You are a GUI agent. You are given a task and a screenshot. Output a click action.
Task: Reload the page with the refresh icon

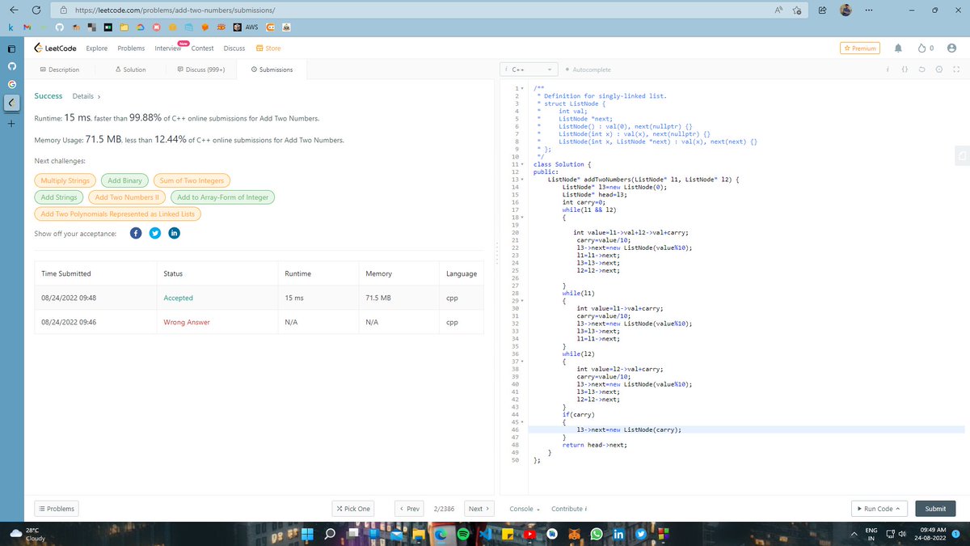[x=36, y=11]
